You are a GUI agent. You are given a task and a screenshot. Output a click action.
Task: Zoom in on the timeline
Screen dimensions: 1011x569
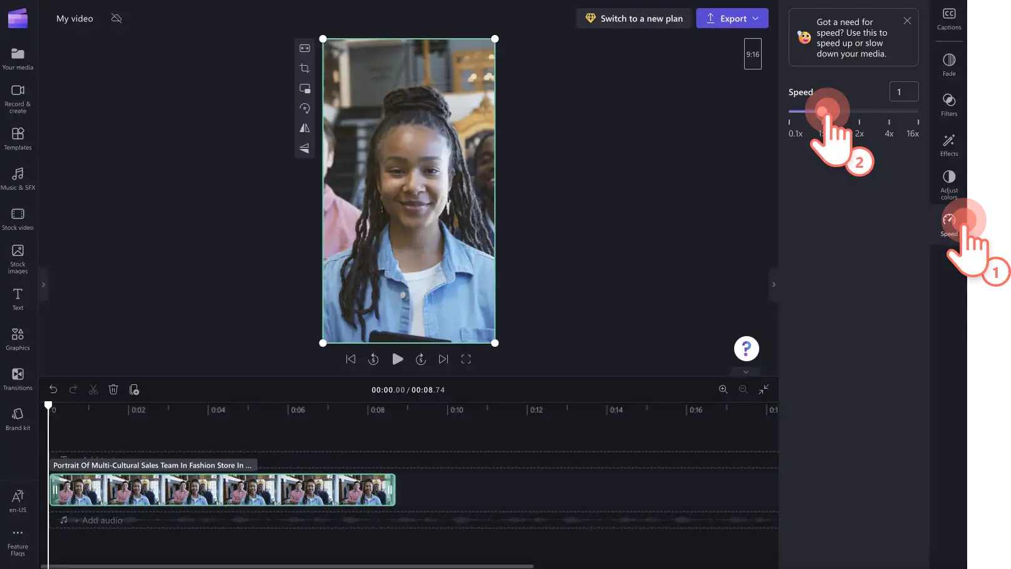[723, 389]
